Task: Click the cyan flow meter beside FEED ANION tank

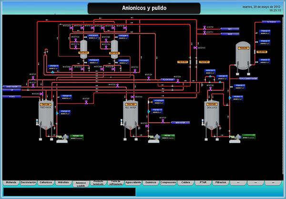Action: pos(57,113)
